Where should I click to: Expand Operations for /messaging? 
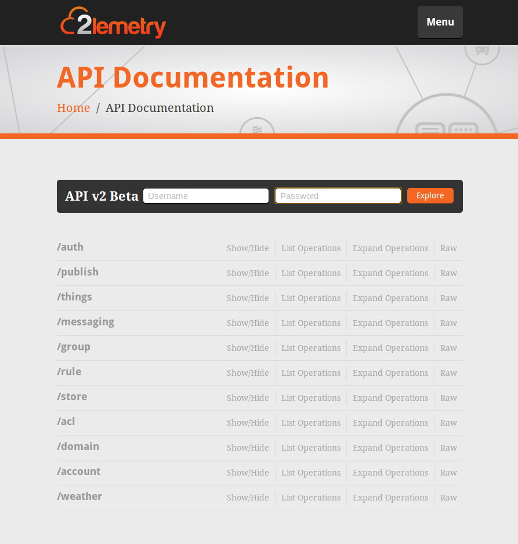pyautogui.click(x=390, y=323)
